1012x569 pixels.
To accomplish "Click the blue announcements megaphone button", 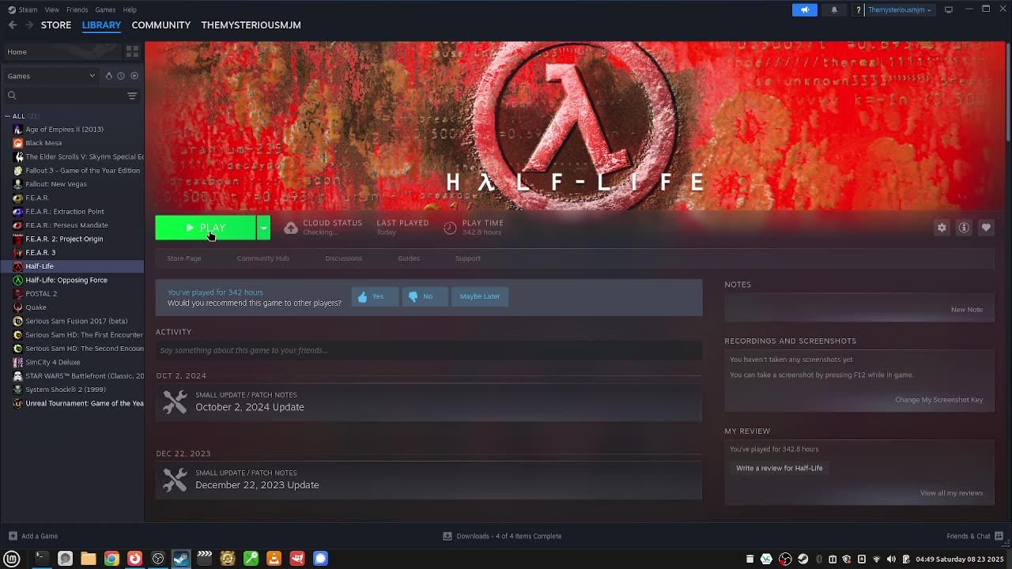I will point(804,9).
